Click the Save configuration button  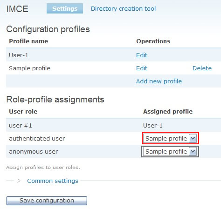[47, 201]
